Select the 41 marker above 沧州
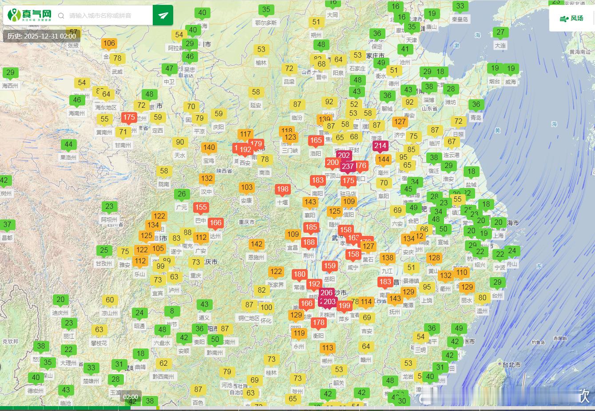This screenshot has width=595, height=411. click(405, 50)
